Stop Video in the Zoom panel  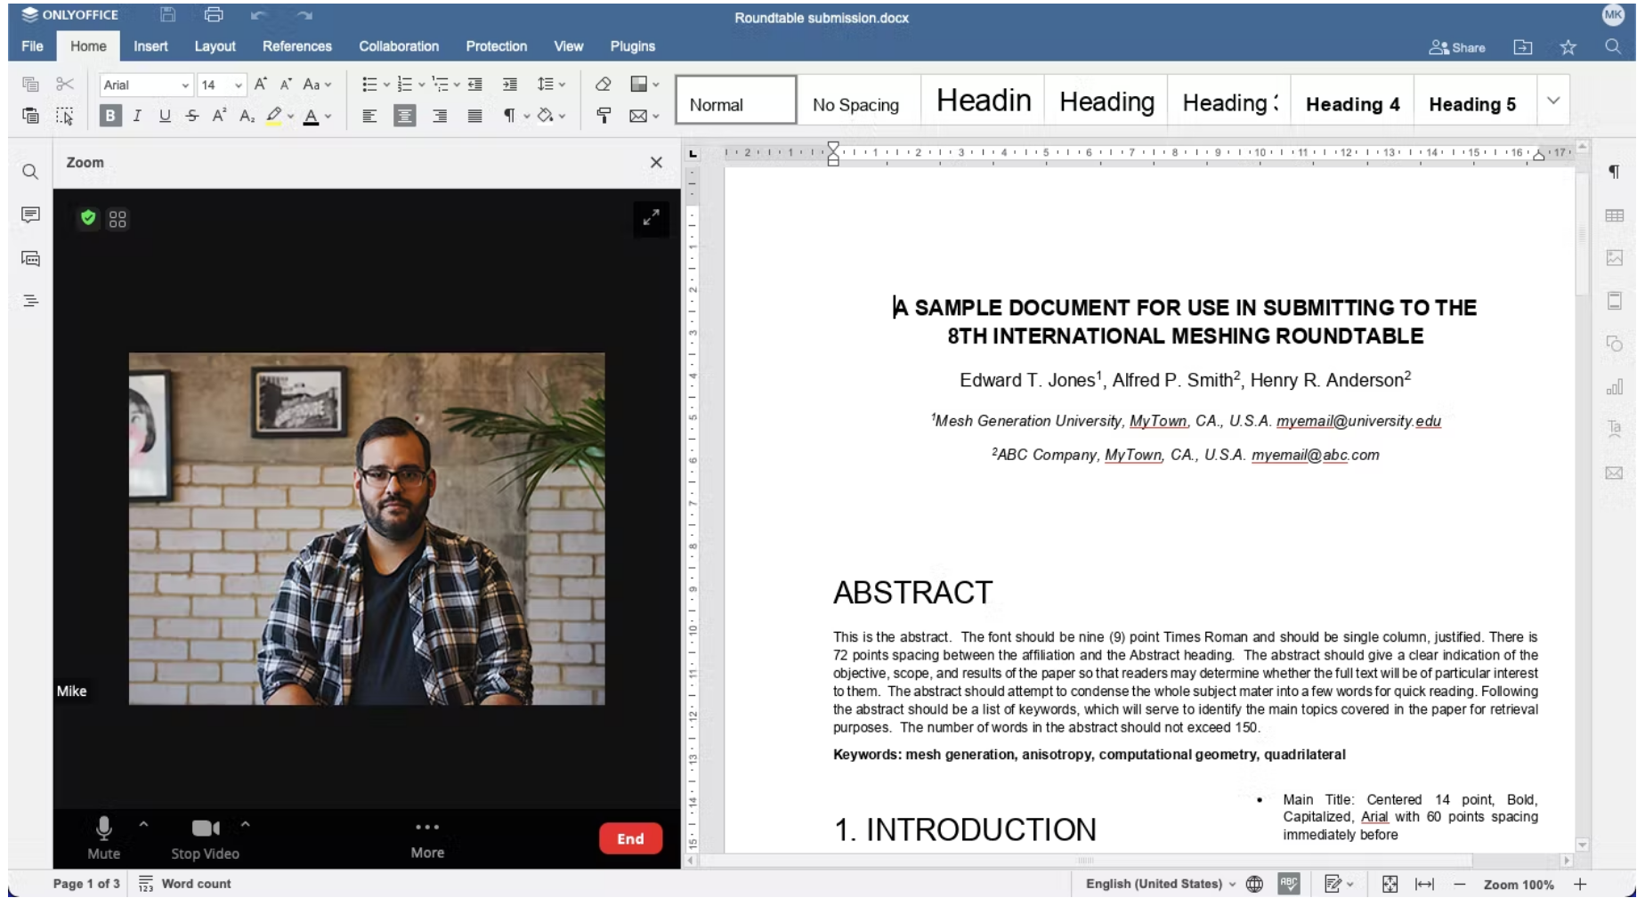(205, 837)
